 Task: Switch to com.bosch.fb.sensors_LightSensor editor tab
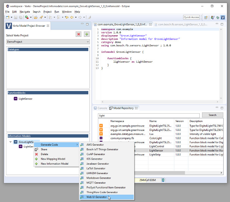(181, 25)
